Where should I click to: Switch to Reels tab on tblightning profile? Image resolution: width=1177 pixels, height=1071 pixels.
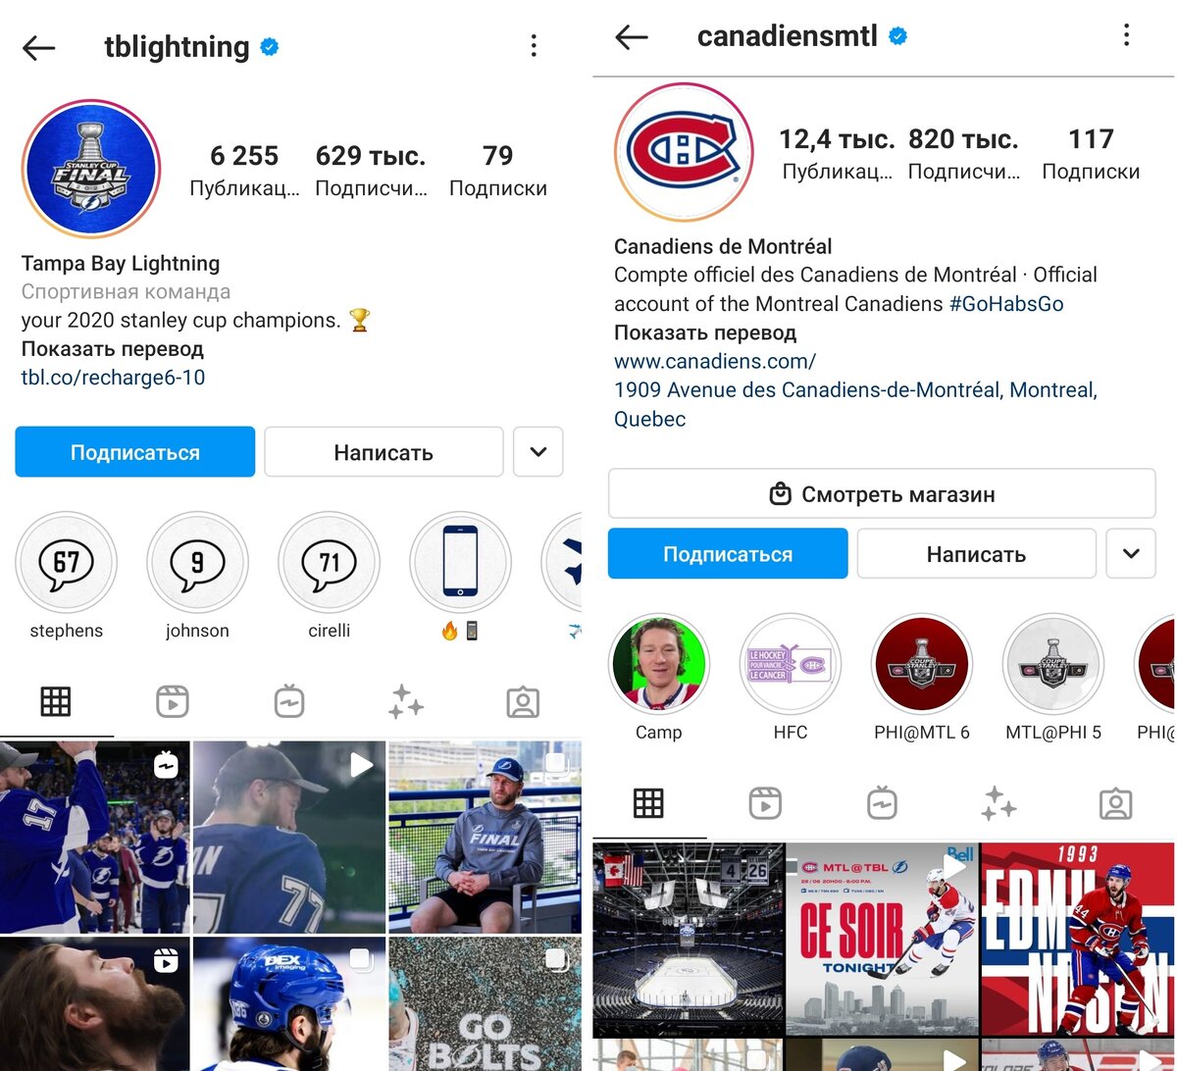point(173,701)
